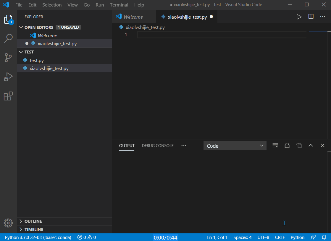Click Python icon in the editor breadcrumb
The width and height of the screenshot is (331, 241).
tap(121, 27)
